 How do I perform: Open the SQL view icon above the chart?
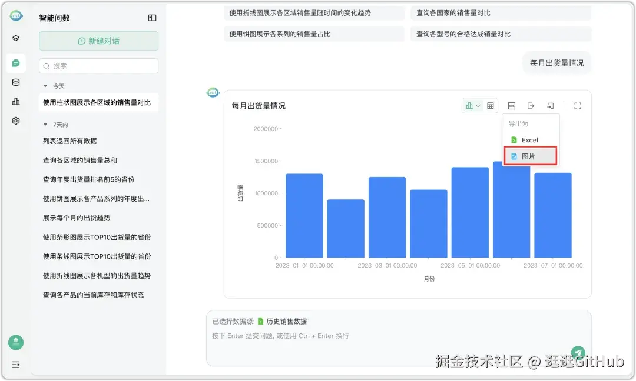(512, 105)
